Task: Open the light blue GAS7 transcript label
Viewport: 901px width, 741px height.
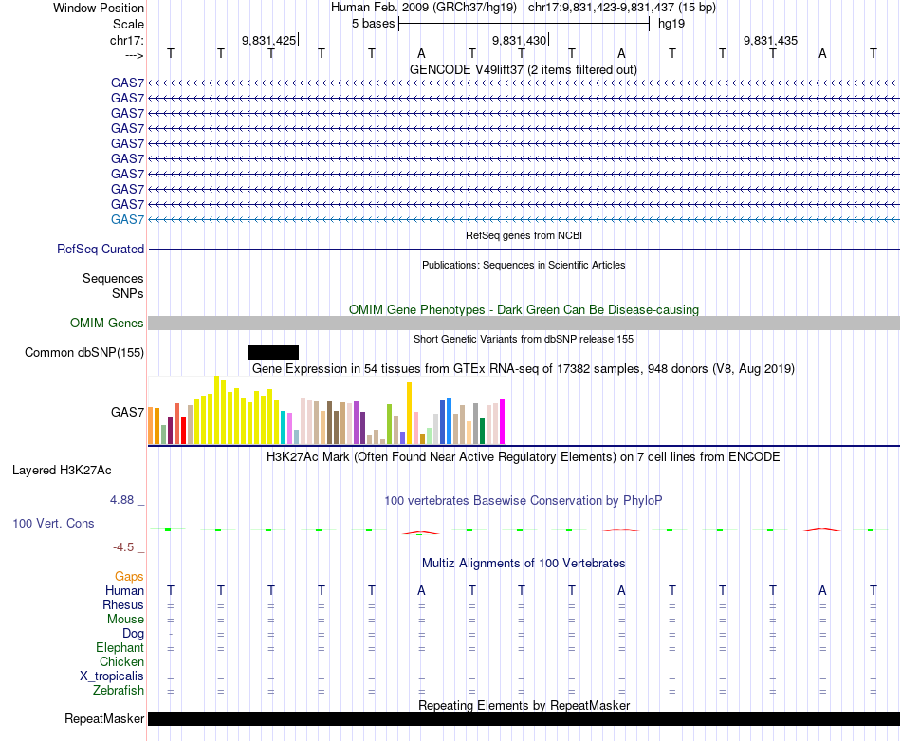Action: (128, 219)
